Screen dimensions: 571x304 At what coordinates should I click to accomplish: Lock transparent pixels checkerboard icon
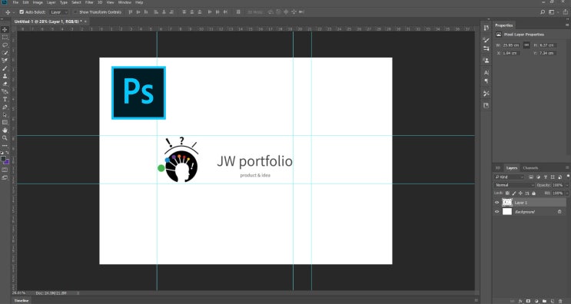point(508,193)
